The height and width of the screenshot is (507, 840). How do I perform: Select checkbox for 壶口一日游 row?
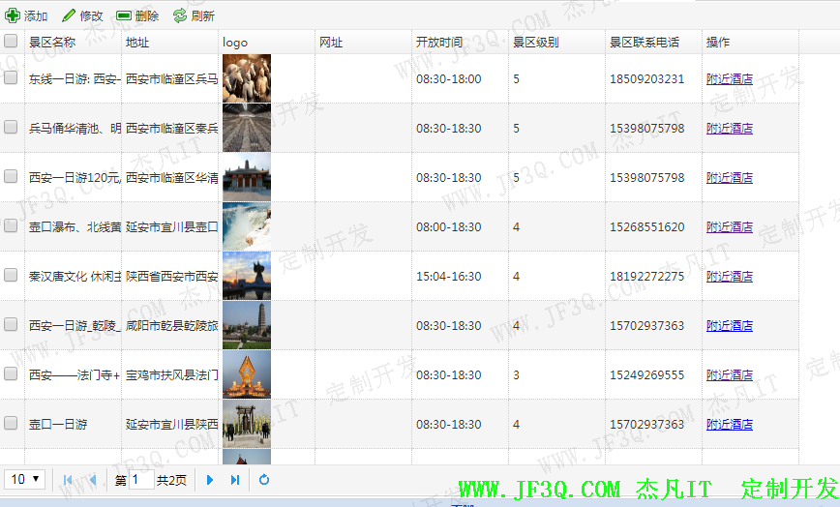coord(11,424)
